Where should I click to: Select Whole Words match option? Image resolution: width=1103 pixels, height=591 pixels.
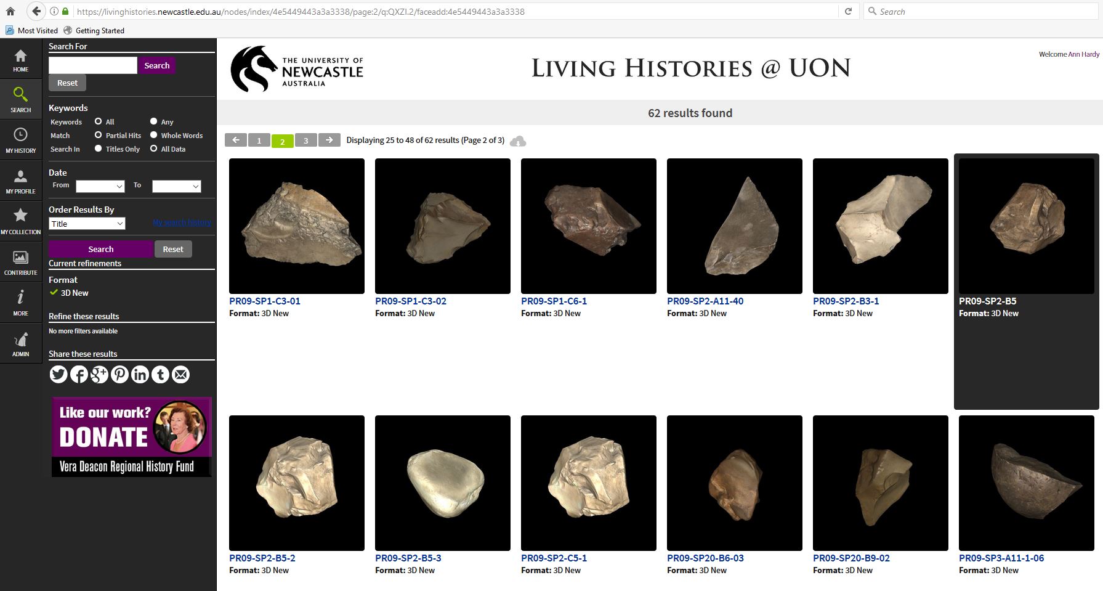click(x=154, y=135)
